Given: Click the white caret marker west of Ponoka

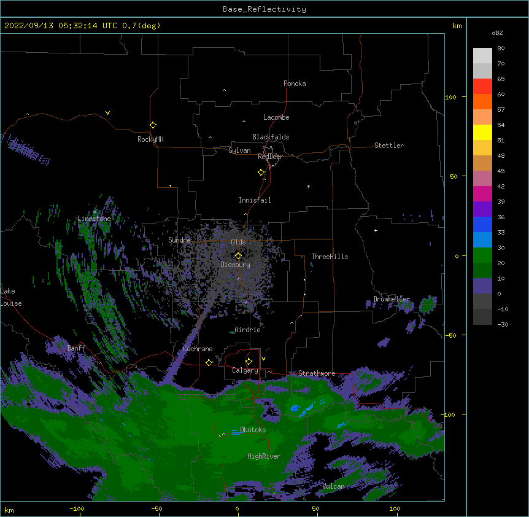Looking at the screenshot, I should pos(224,90).
